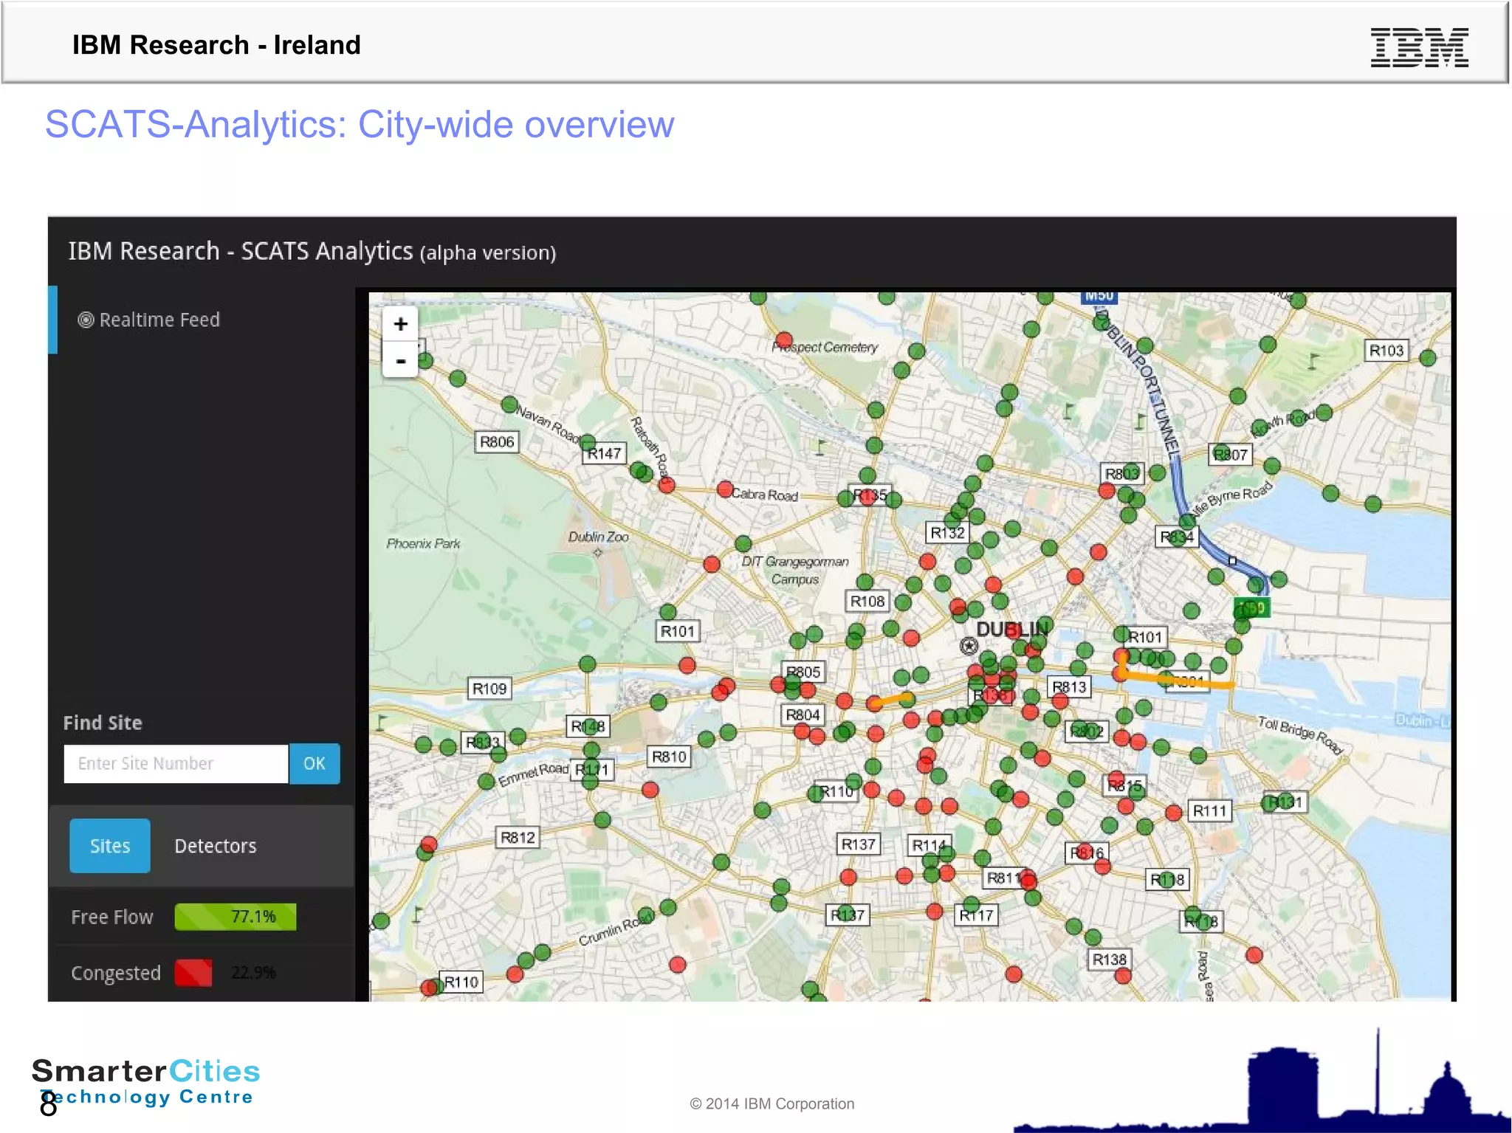
Task: Click the Phoenix Park label on map
Action: click(423, 544)
